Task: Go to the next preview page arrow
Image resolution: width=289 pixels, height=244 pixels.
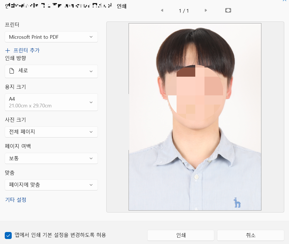Action: pyautogui.click(x=206, y=10)
